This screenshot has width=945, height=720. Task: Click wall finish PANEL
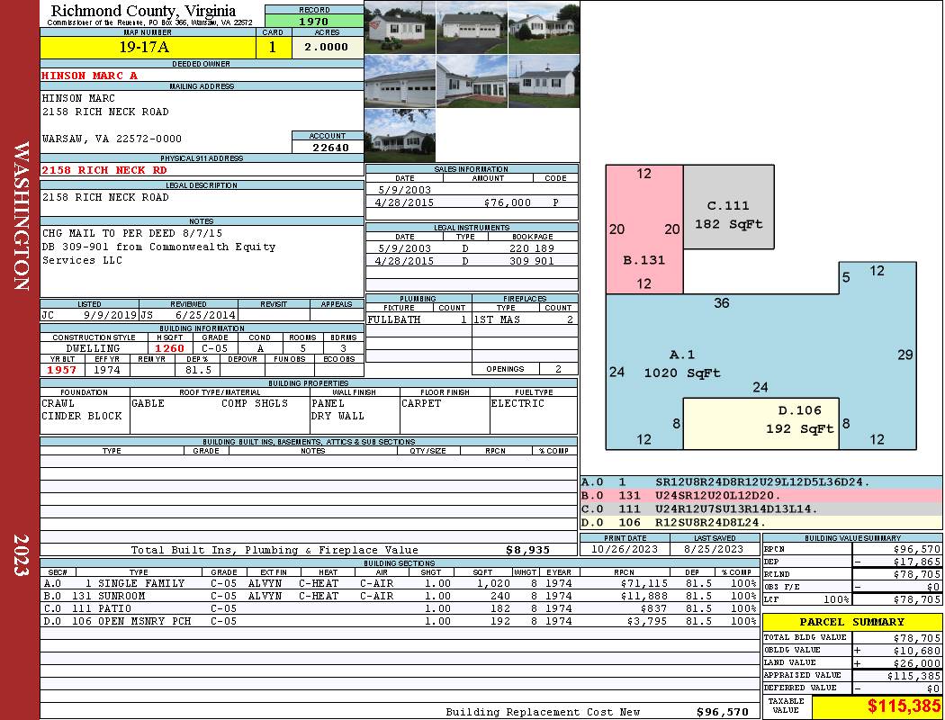click(x=328, y=403)
